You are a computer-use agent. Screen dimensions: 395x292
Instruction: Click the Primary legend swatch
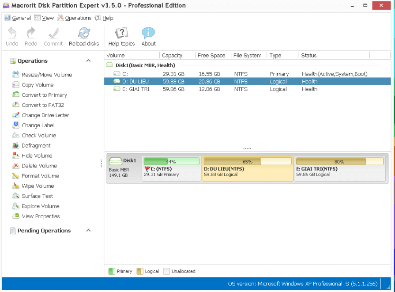[112, 271]
